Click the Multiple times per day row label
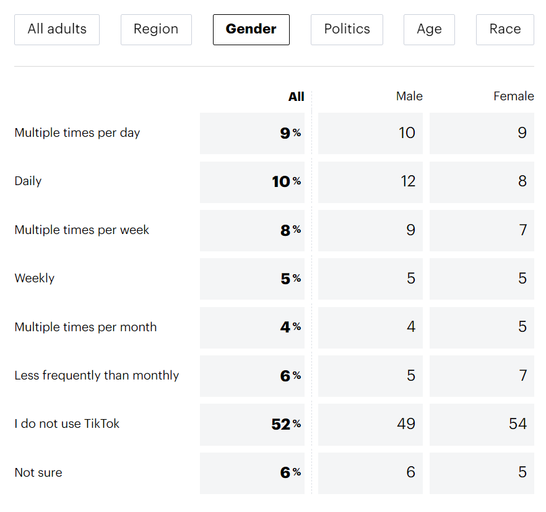Viewport: 546px width, 512px height. pos(77,132)
